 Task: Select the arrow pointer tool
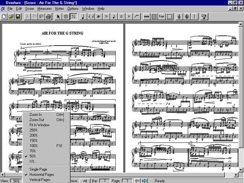58,17
